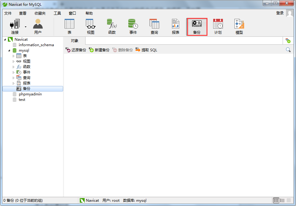Open the 收藏夹 menu
This screenshot has height=206, width=296.
point(40,13)
